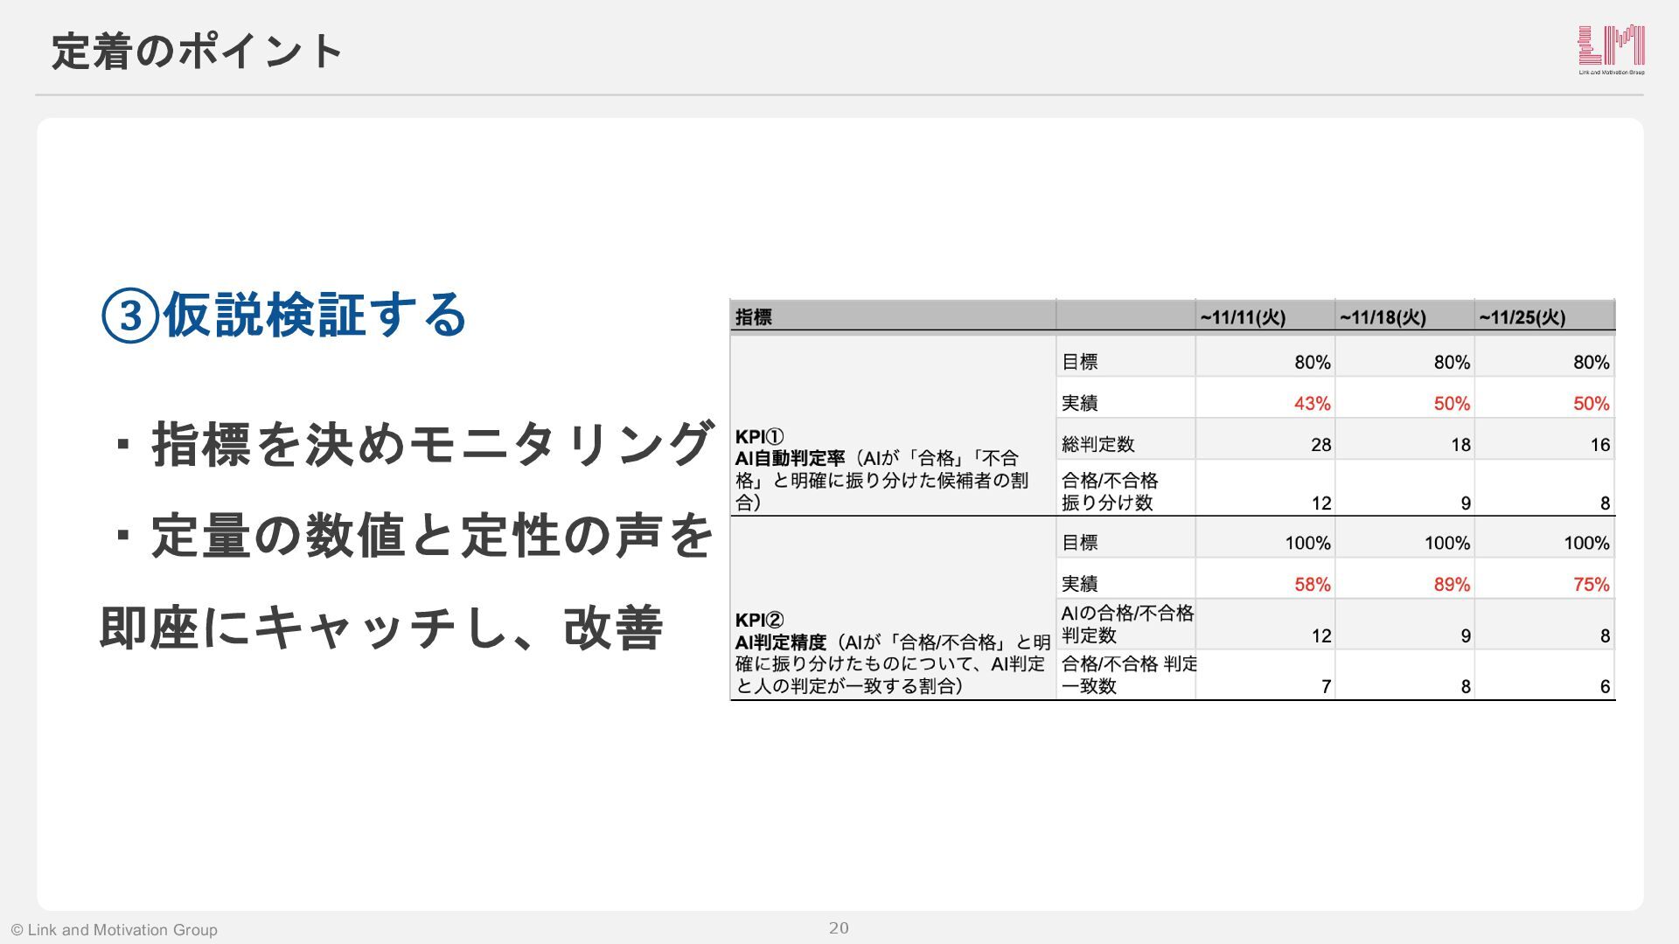1679x944 pixels.
Task: Click the Link and Motivation Group logo
Action: 1611,49
